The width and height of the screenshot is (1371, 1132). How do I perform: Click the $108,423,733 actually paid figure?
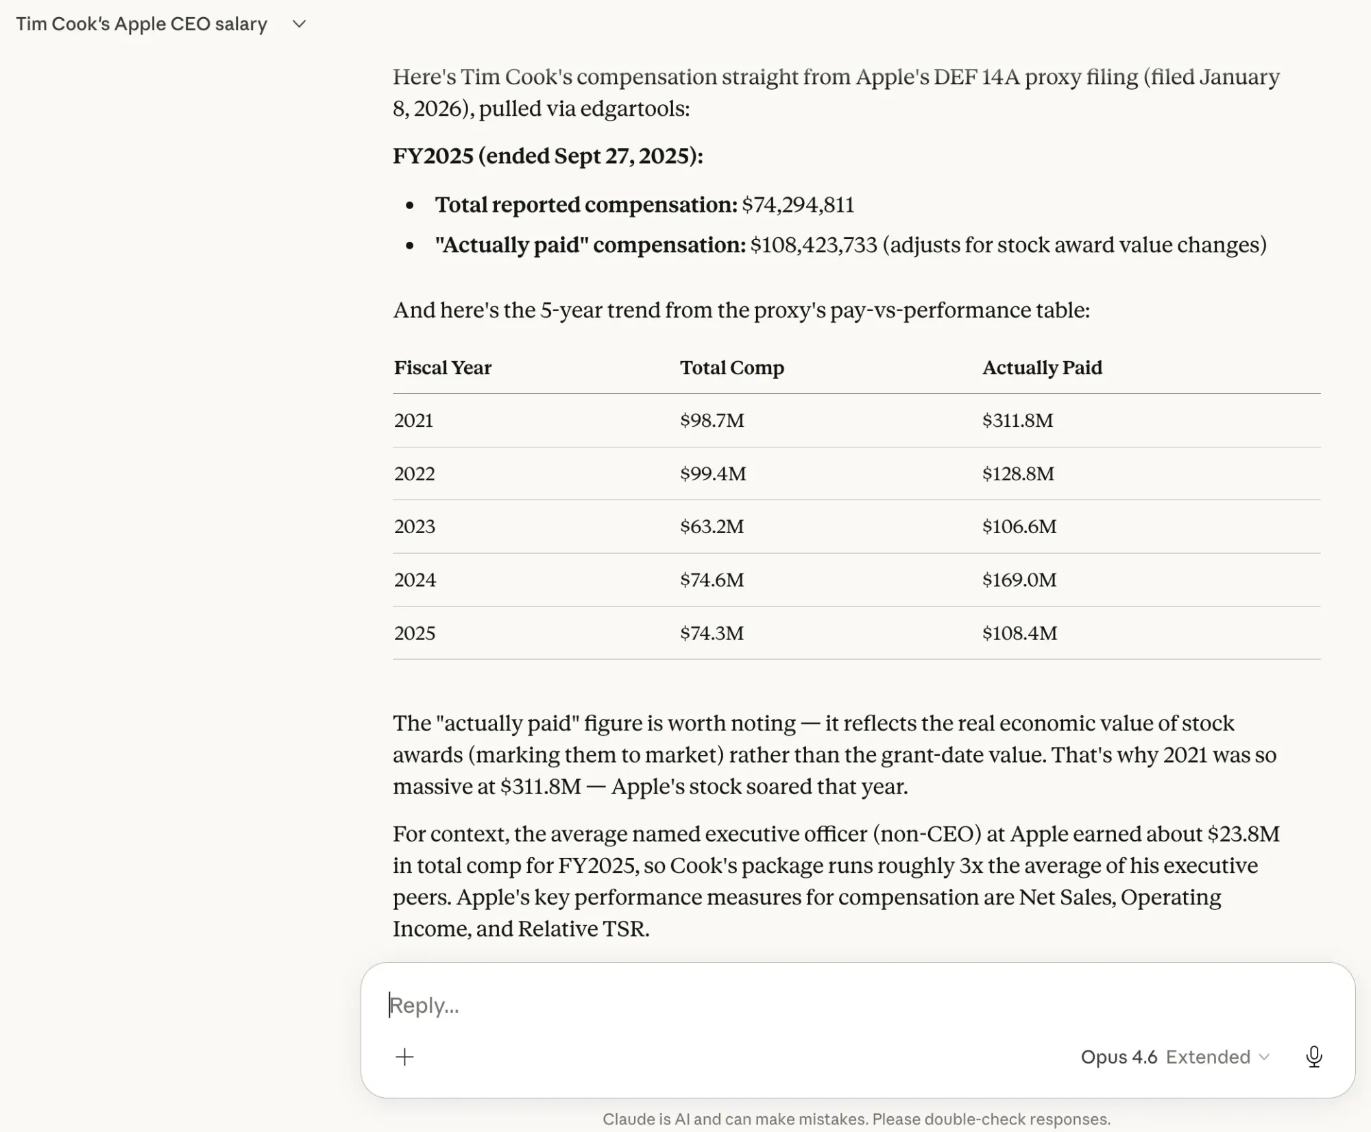click(813, 245)
